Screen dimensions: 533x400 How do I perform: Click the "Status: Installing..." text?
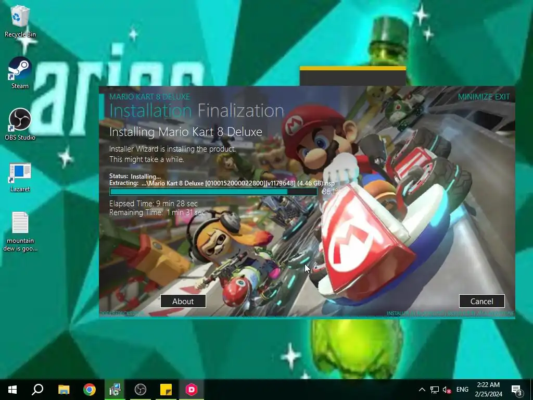[135, 176]
